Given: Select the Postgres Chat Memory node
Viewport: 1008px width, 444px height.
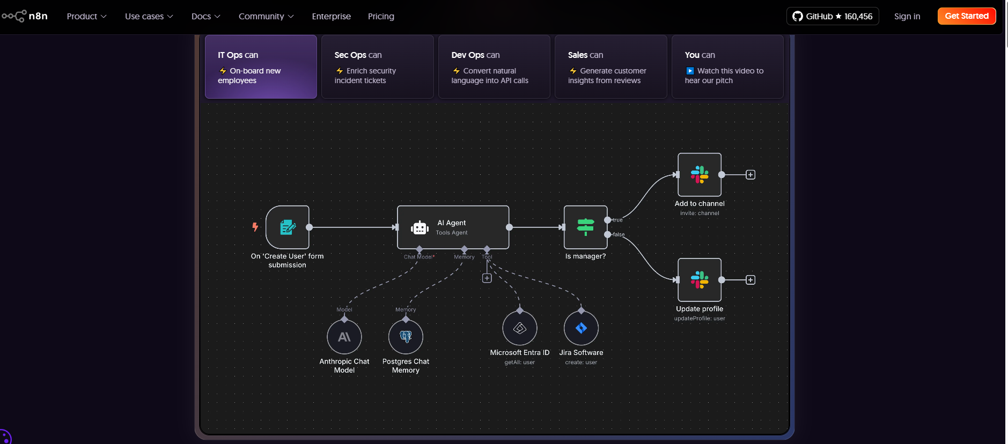Looking at the screenshot, I should pos(406,337).
